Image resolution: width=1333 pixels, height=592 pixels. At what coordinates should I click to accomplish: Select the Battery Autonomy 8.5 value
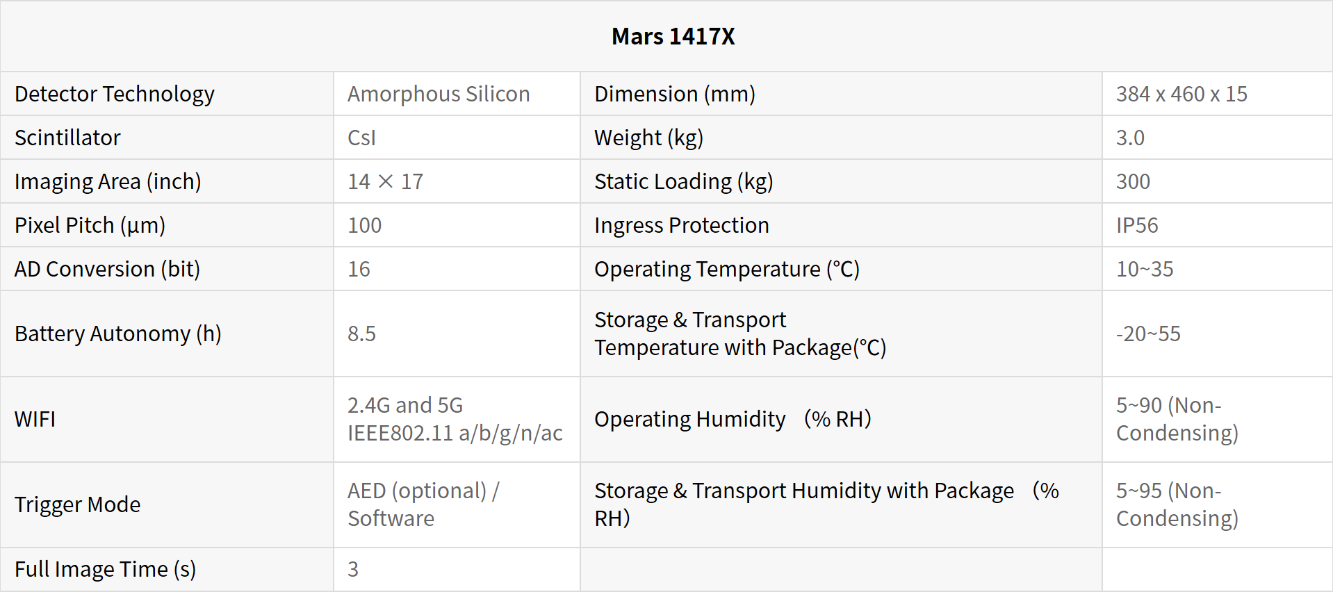pyautogui.click(x=361, y=334)
